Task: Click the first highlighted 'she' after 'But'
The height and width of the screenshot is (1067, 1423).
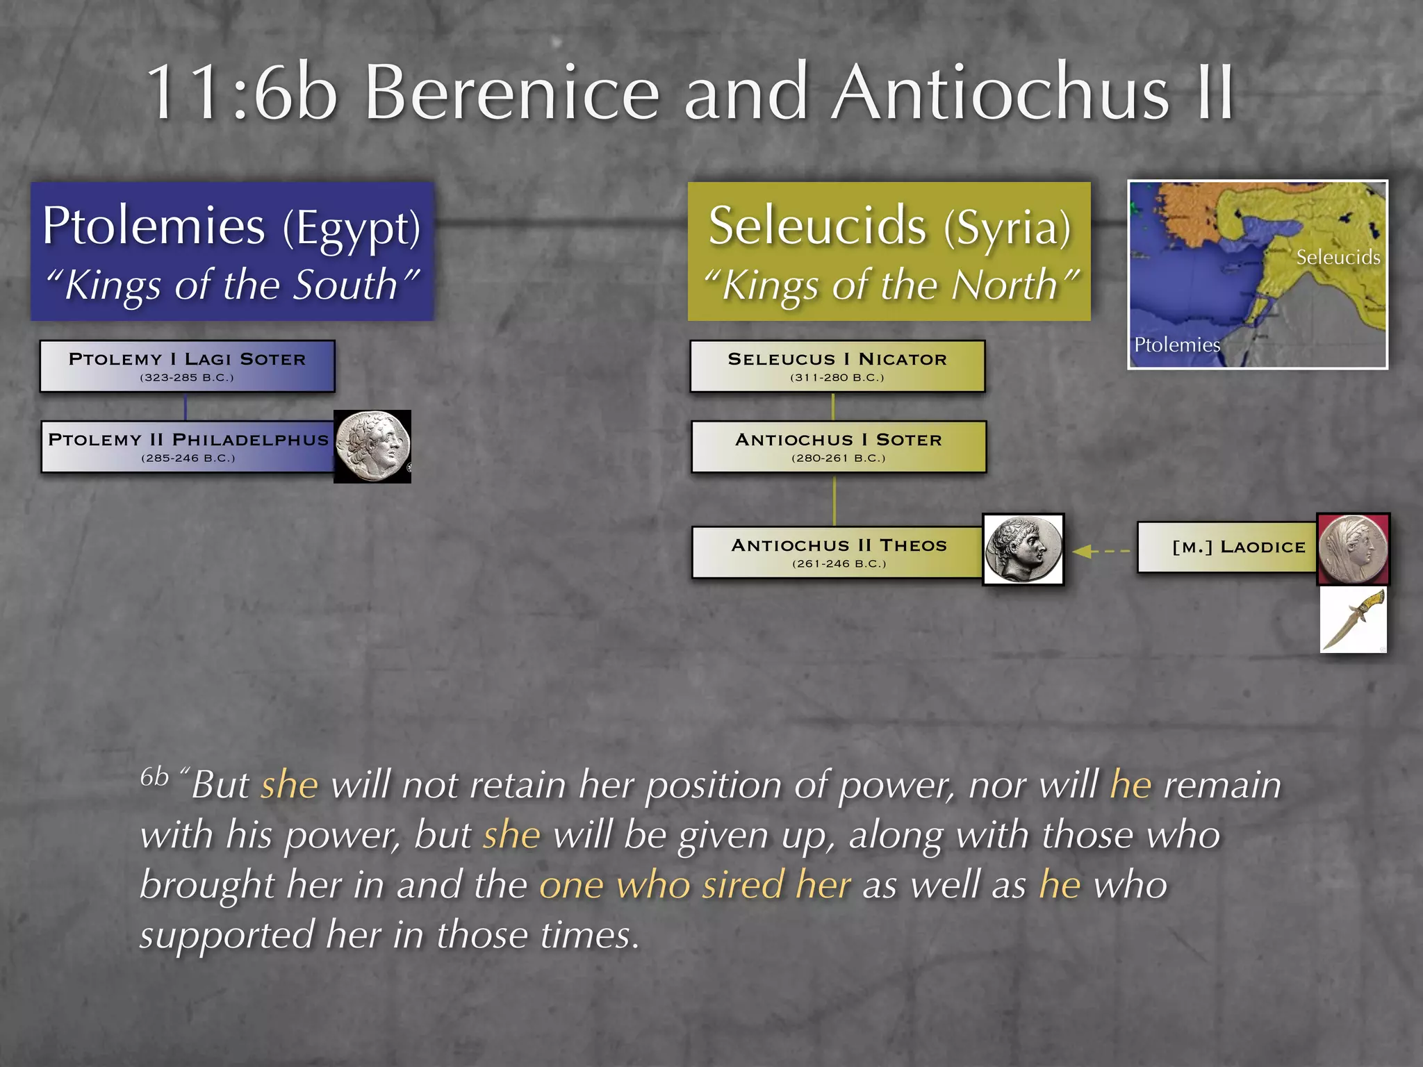Action: tap(290, 785)
